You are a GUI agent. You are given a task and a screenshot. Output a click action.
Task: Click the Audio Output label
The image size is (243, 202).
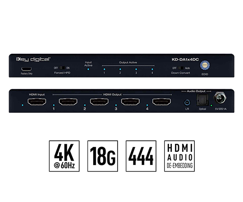[x=196, y=91]
